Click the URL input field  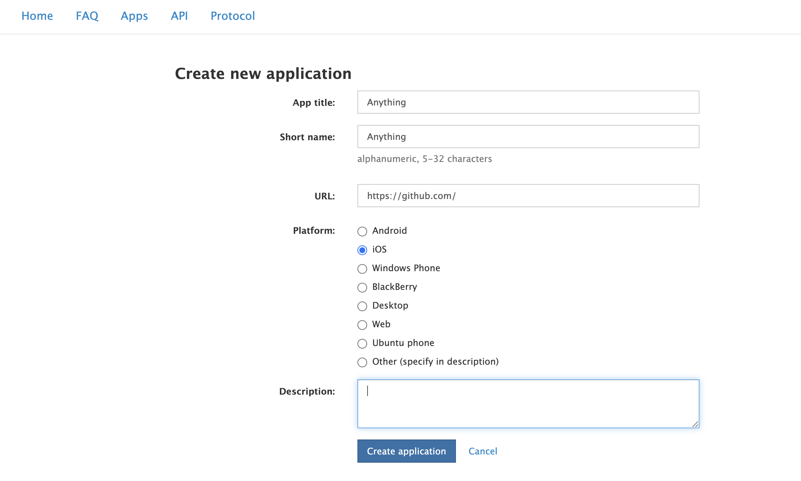point(528,196)
